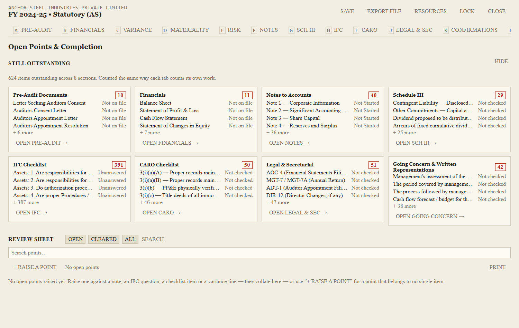Follow the Open IFC link
The width and height of the screenshot is (519, 328).
[x=31, y=213]
